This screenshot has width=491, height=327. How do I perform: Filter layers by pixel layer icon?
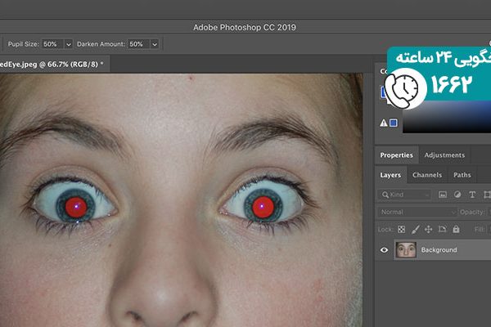(443, 195)
